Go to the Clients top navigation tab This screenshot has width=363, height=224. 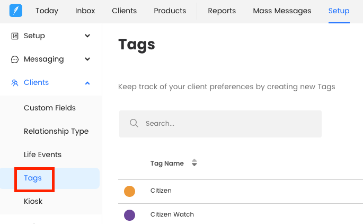124,11
